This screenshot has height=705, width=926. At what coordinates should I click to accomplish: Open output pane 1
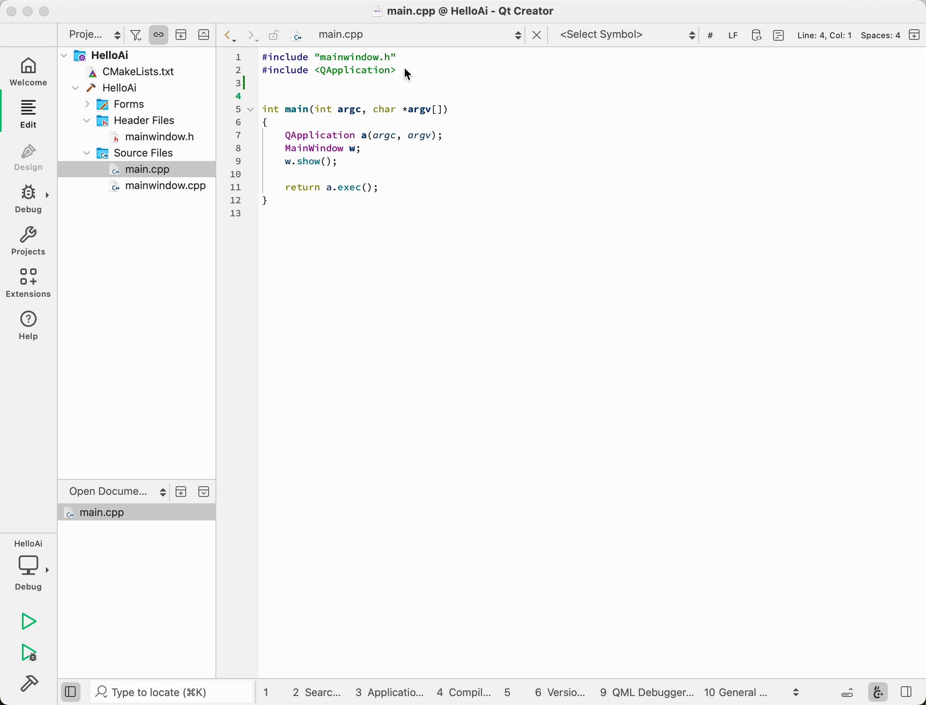point(266,692)
